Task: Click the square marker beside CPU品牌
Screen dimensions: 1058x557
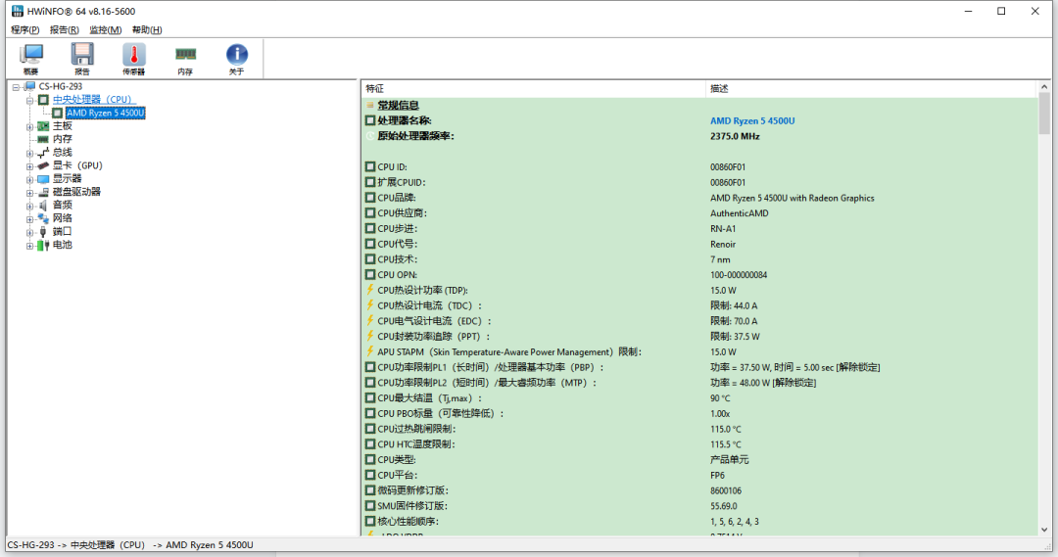Action: [x=369, y=198]
